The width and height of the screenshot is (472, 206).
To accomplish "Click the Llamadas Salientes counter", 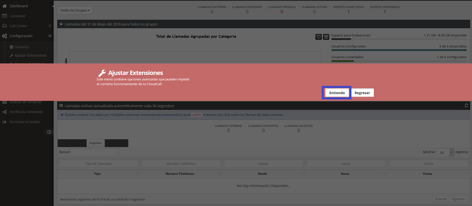I will pyautogui.click(x=299, y=128).
